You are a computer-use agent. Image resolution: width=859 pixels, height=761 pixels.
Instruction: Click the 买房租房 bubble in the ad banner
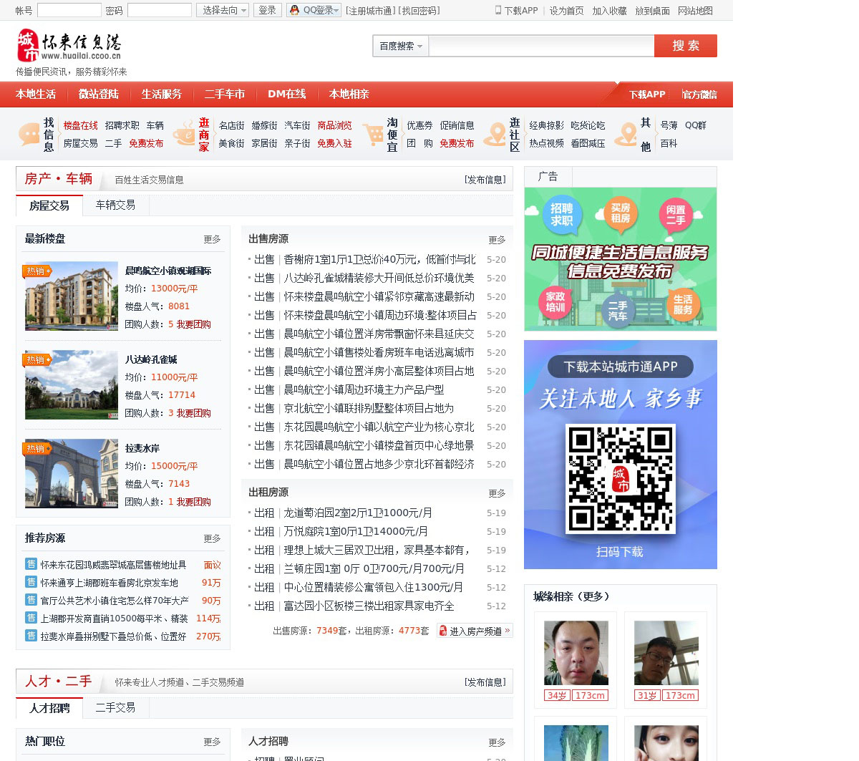(x=620, y=213)
